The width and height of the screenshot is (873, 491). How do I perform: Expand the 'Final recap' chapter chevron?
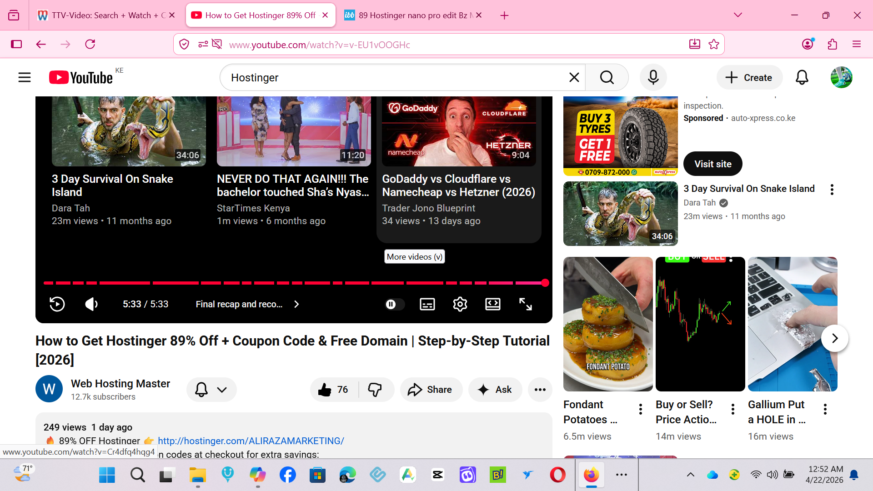coord(296,304)
